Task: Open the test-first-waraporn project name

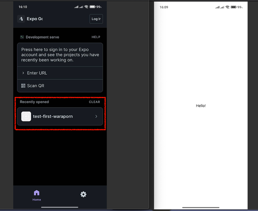Action: pos(53,116)
